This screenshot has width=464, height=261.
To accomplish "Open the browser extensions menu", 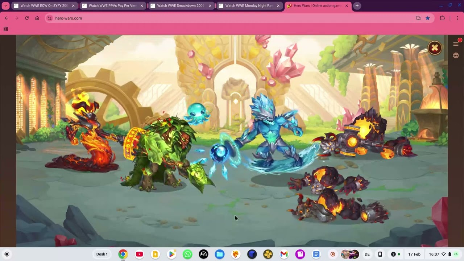I will tap(442, 18).
